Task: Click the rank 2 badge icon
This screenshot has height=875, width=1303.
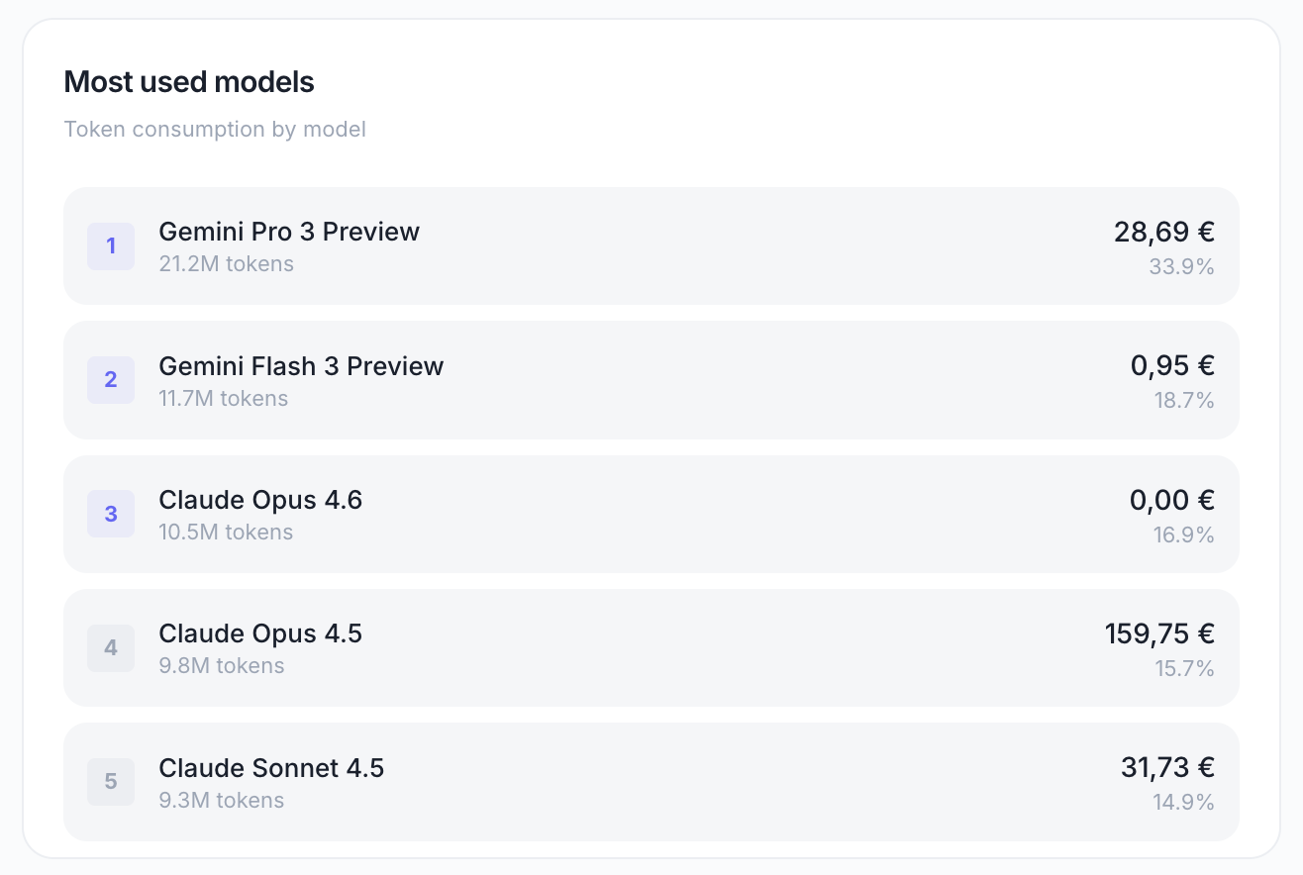Action: pyautogui.click(x=111, y=380)
